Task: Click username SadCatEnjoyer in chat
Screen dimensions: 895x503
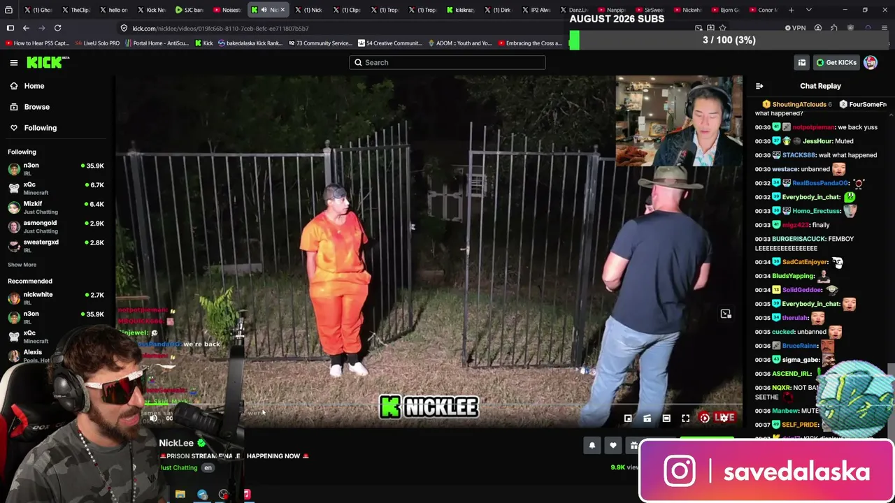Action: 805,262
